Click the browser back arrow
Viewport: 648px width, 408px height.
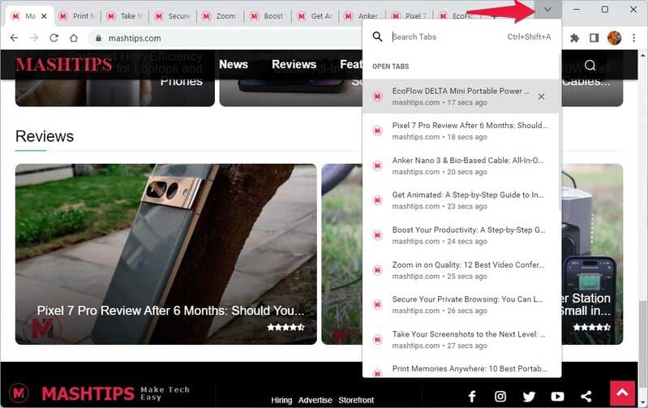click(x=14, y=38)
